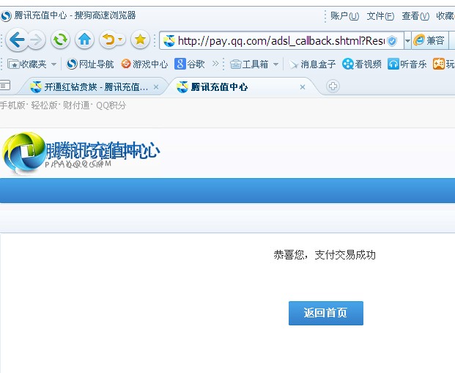Open the 收藏夹 bookmarks folder
This screenshot has height=373, width=455.
[27, 64]
